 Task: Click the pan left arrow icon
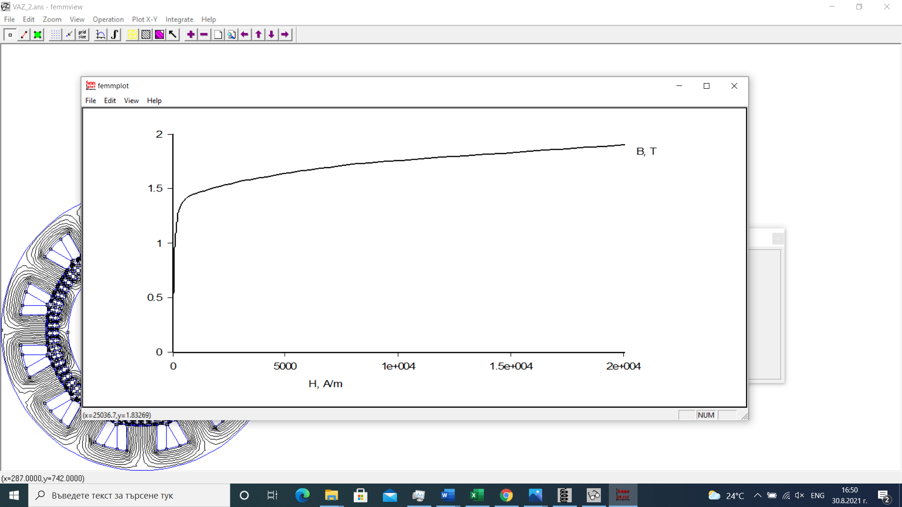pos(245,34)
